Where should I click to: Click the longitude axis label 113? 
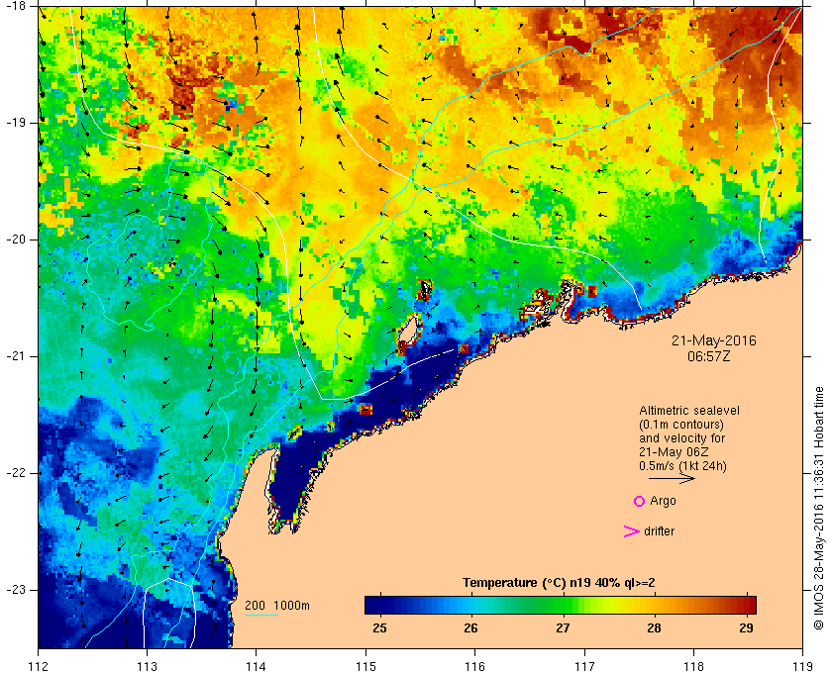tap(147, 666)
